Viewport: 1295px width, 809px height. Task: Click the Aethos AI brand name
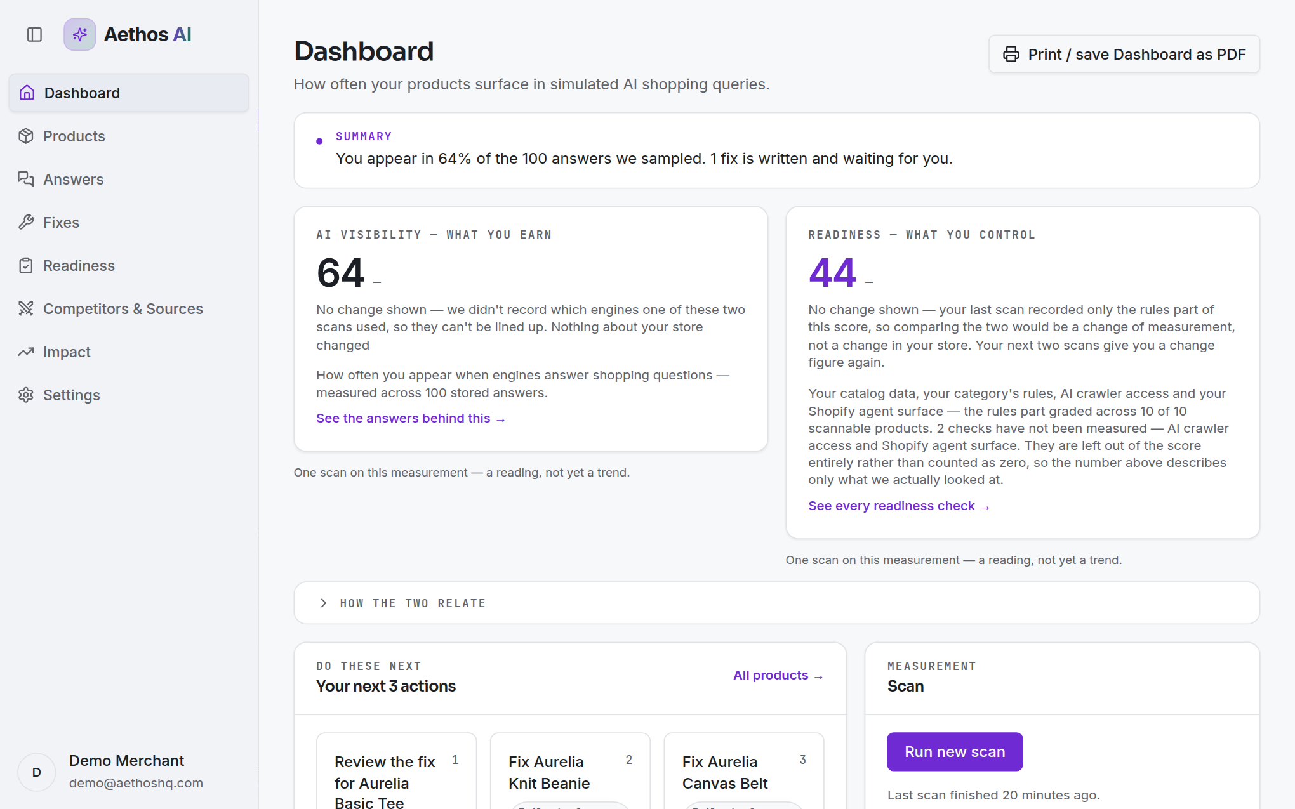click(147, 34)
